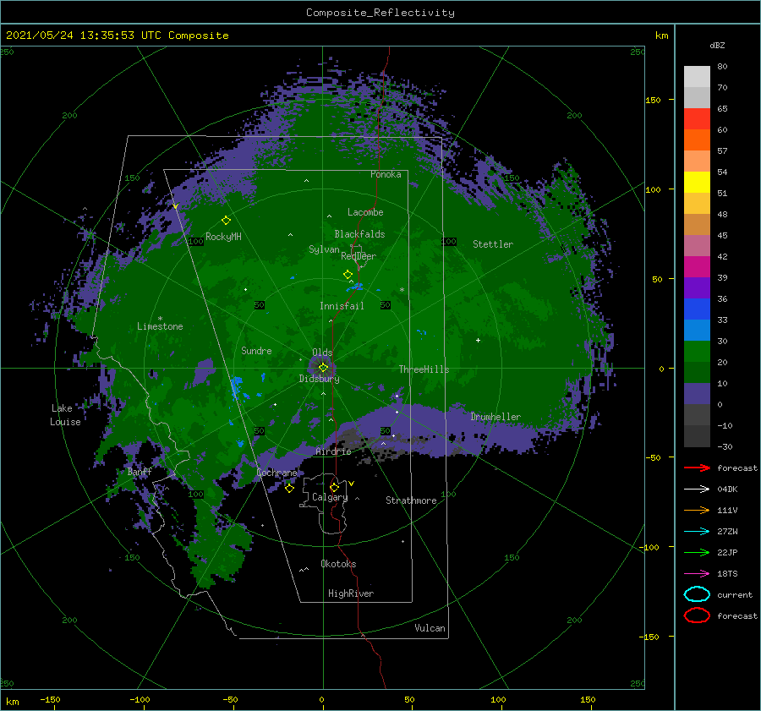The image size is (761, 711).
Task: Click the yellow diamond marker beside RockyMH
Action: point(226,221)
